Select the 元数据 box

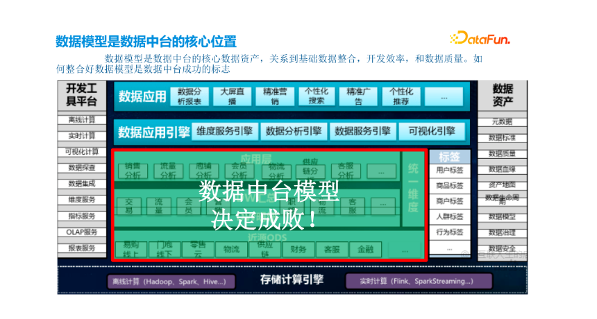tap(502, 122)
